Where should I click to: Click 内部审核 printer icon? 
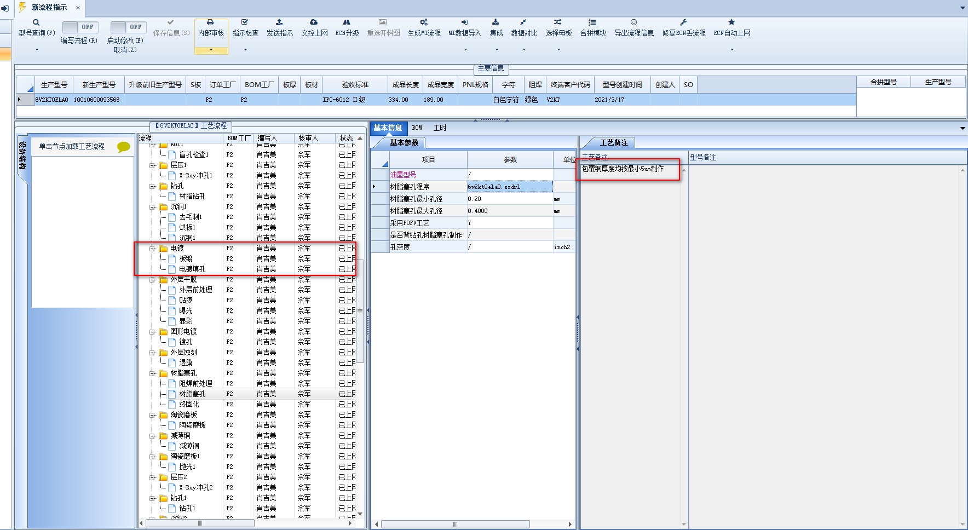pos(210,22)
